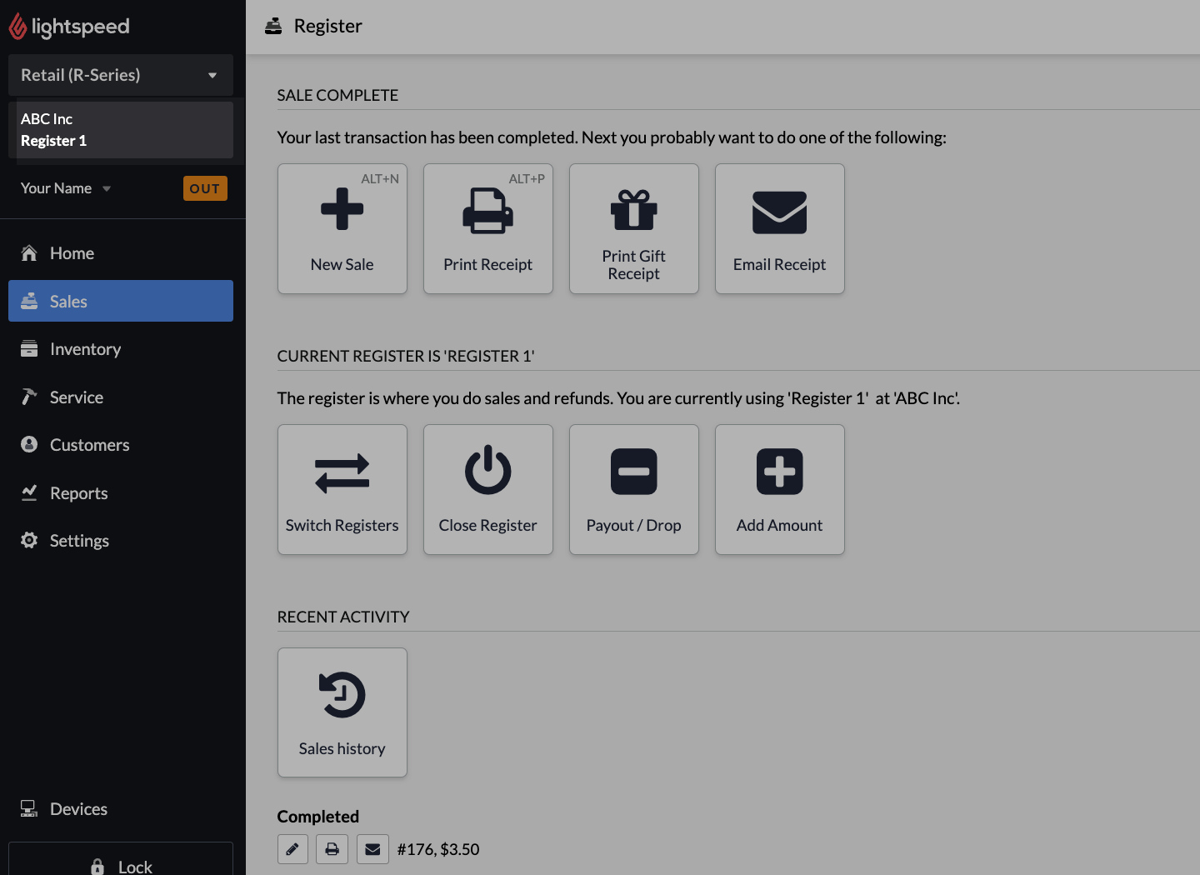Image resolution: width=1200 pixels, height=875 pixels.
Task: Open Devices in the sidebar
Action: [x=78, y=809]
